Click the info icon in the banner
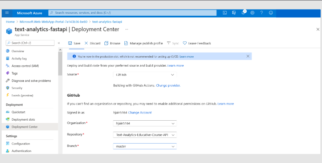The height and width of the screenshot is (163, 322). (74, 56)
